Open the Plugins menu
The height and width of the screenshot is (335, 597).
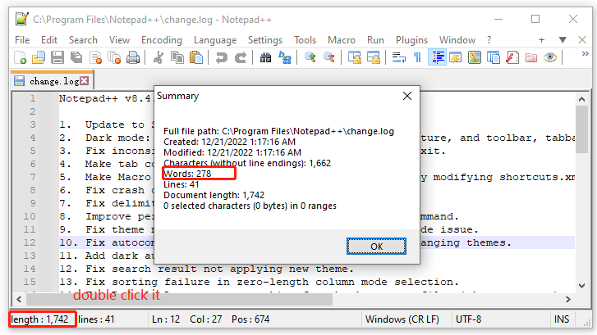pyautogui.click(x=411, y=40)
